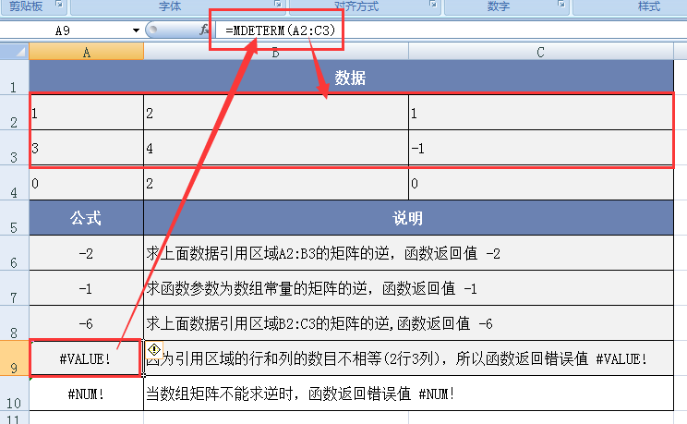The image size is (687, 424).
Task: Click the 公式 header cell
Action: coord(86,218)
